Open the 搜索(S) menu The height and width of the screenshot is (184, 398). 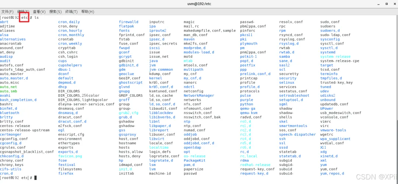(55, 12)
